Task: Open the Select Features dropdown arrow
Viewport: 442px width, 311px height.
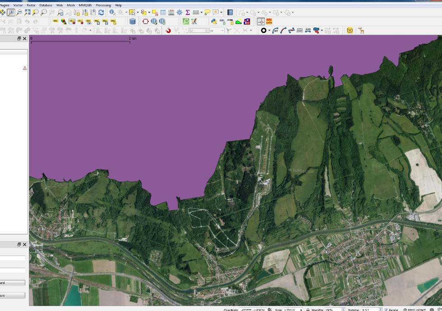Action: [138, 13]
